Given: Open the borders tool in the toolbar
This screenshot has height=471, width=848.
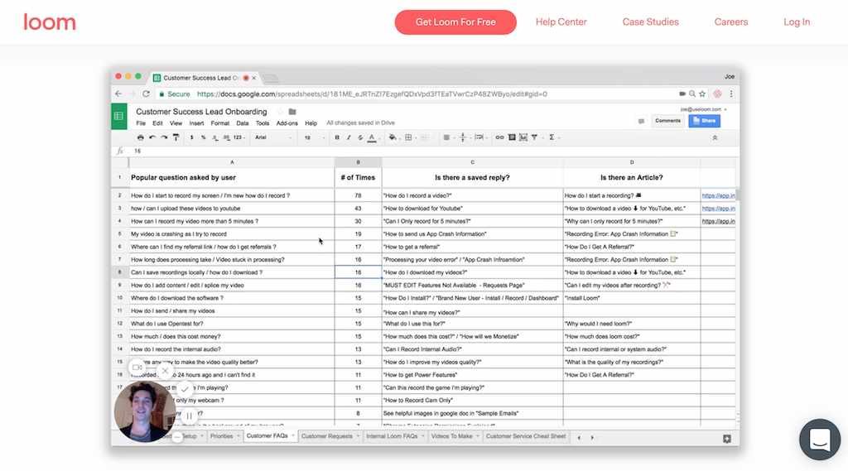Looking at the screenshot, I should tap(408, 137).
